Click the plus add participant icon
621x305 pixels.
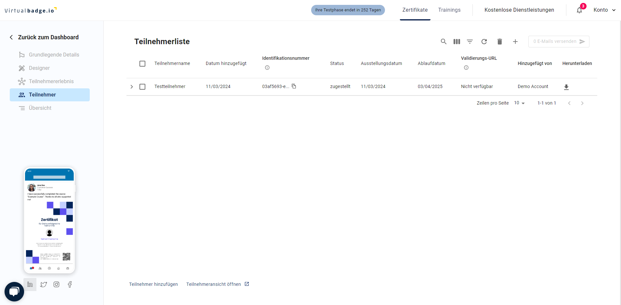point(515,42)
